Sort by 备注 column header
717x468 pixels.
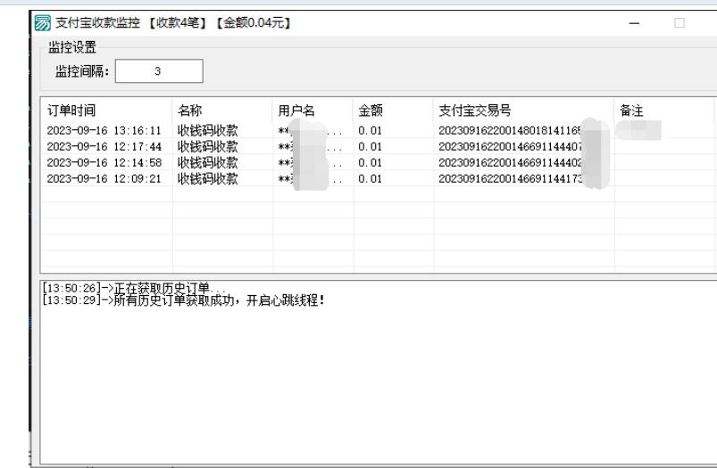[x=664, y=110]
